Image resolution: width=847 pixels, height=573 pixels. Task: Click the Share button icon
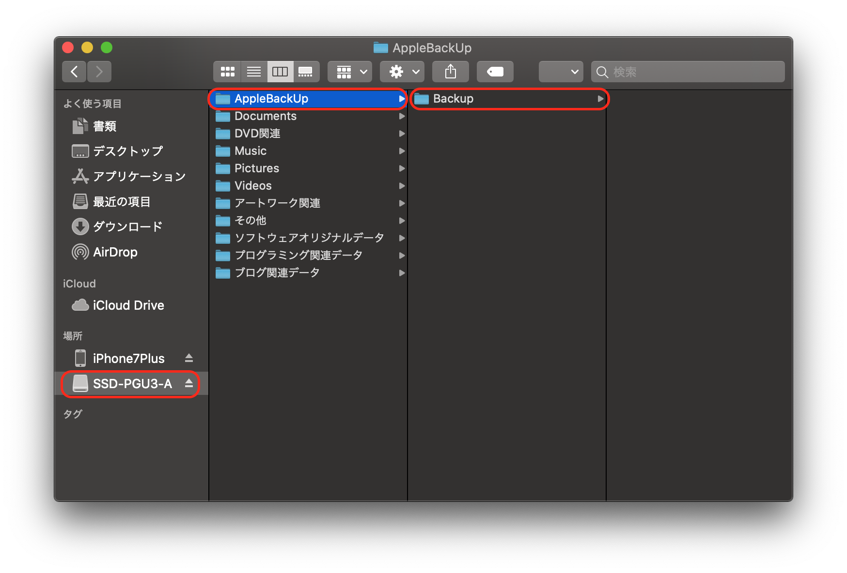tap(451, 72)
